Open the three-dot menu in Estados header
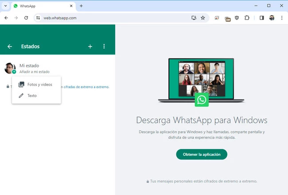The height and width of the screenshot is (195, 288). [104, 47]
